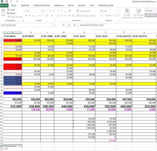Viewport: 157px width, 151px height.
Task: Click the cell borders icon
Action: [40, 16]
